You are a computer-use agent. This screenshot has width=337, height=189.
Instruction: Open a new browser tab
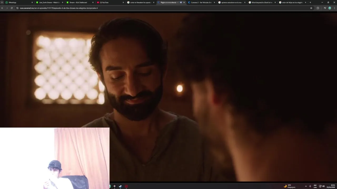[x=310, y=2]
